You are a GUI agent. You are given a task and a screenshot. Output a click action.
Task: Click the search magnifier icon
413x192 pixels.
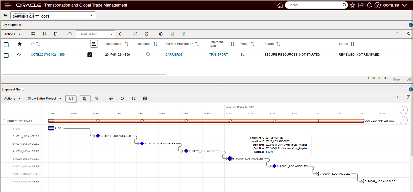(x=345, y=5)
